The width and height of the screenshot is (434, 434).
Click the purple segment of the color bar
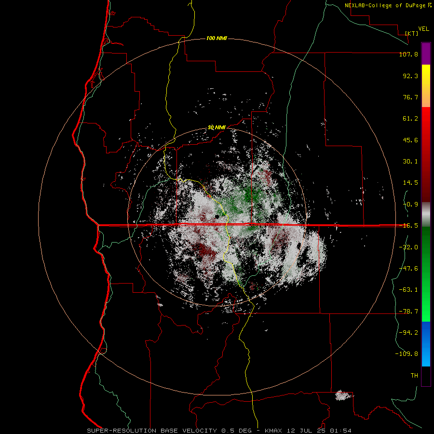coord(426,54)
